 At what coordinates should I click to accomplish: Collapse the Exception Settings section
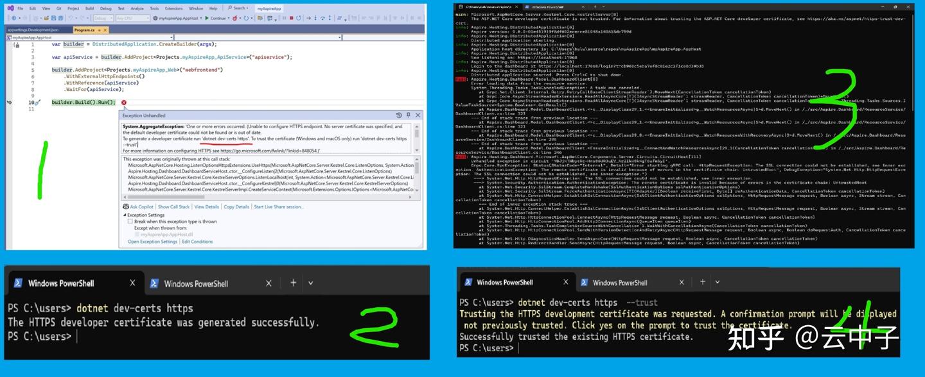(x=124, y=216)
